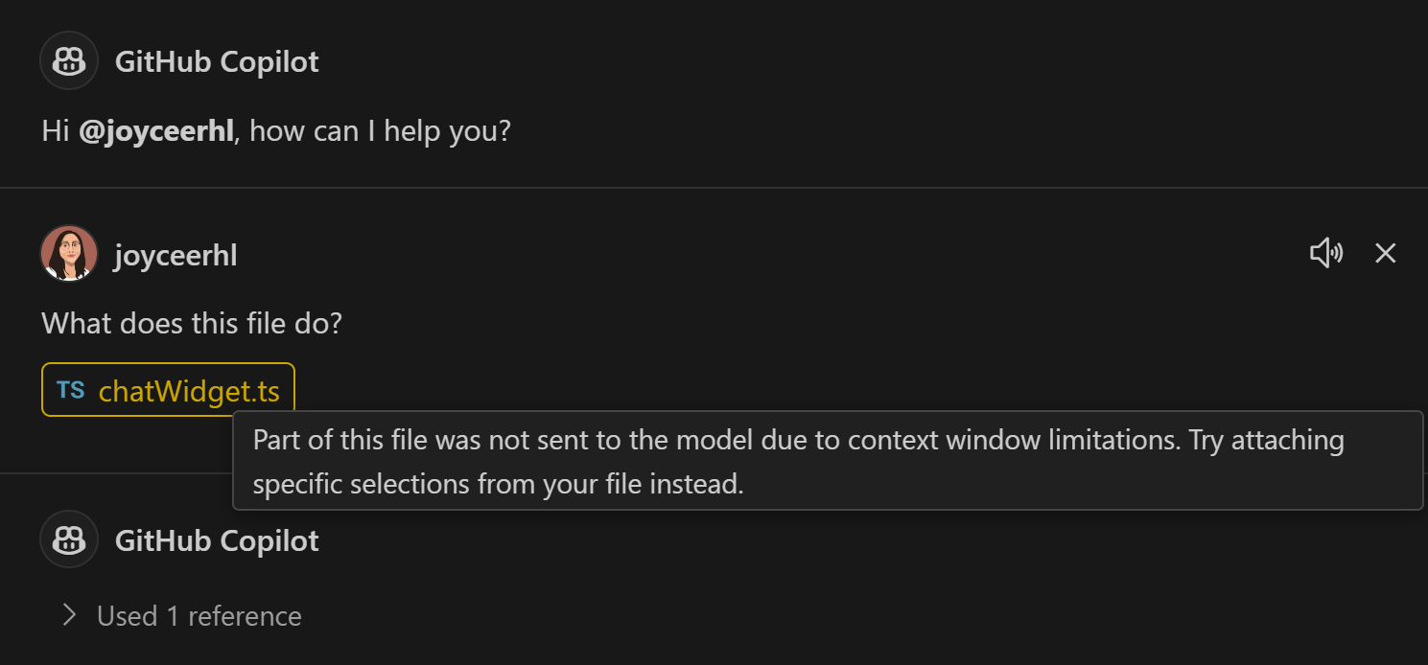
Task: Select the chatWidget.ts attachment chip
Action: pos(168,389)
